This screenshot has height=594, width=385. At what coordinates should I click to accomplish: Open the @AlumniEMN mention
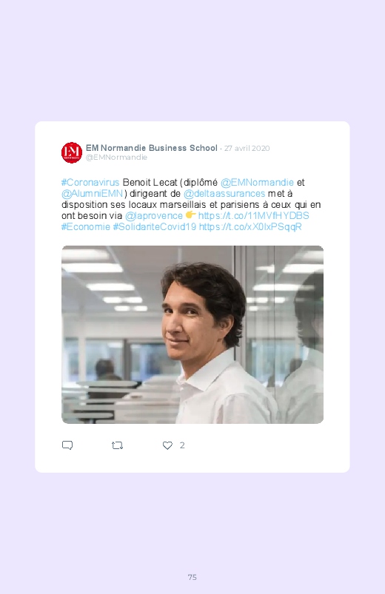92,194
